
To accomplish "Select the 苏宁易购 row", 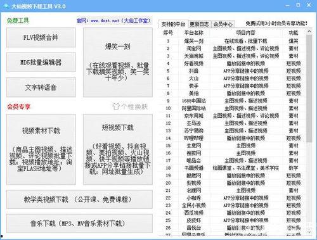I will click(x=231, y=130).
